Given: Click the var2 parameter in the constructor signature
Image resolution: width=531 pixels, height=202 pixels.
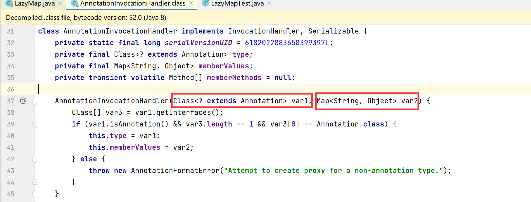Looking at the screenshot, I should click(x=410, y=101).
